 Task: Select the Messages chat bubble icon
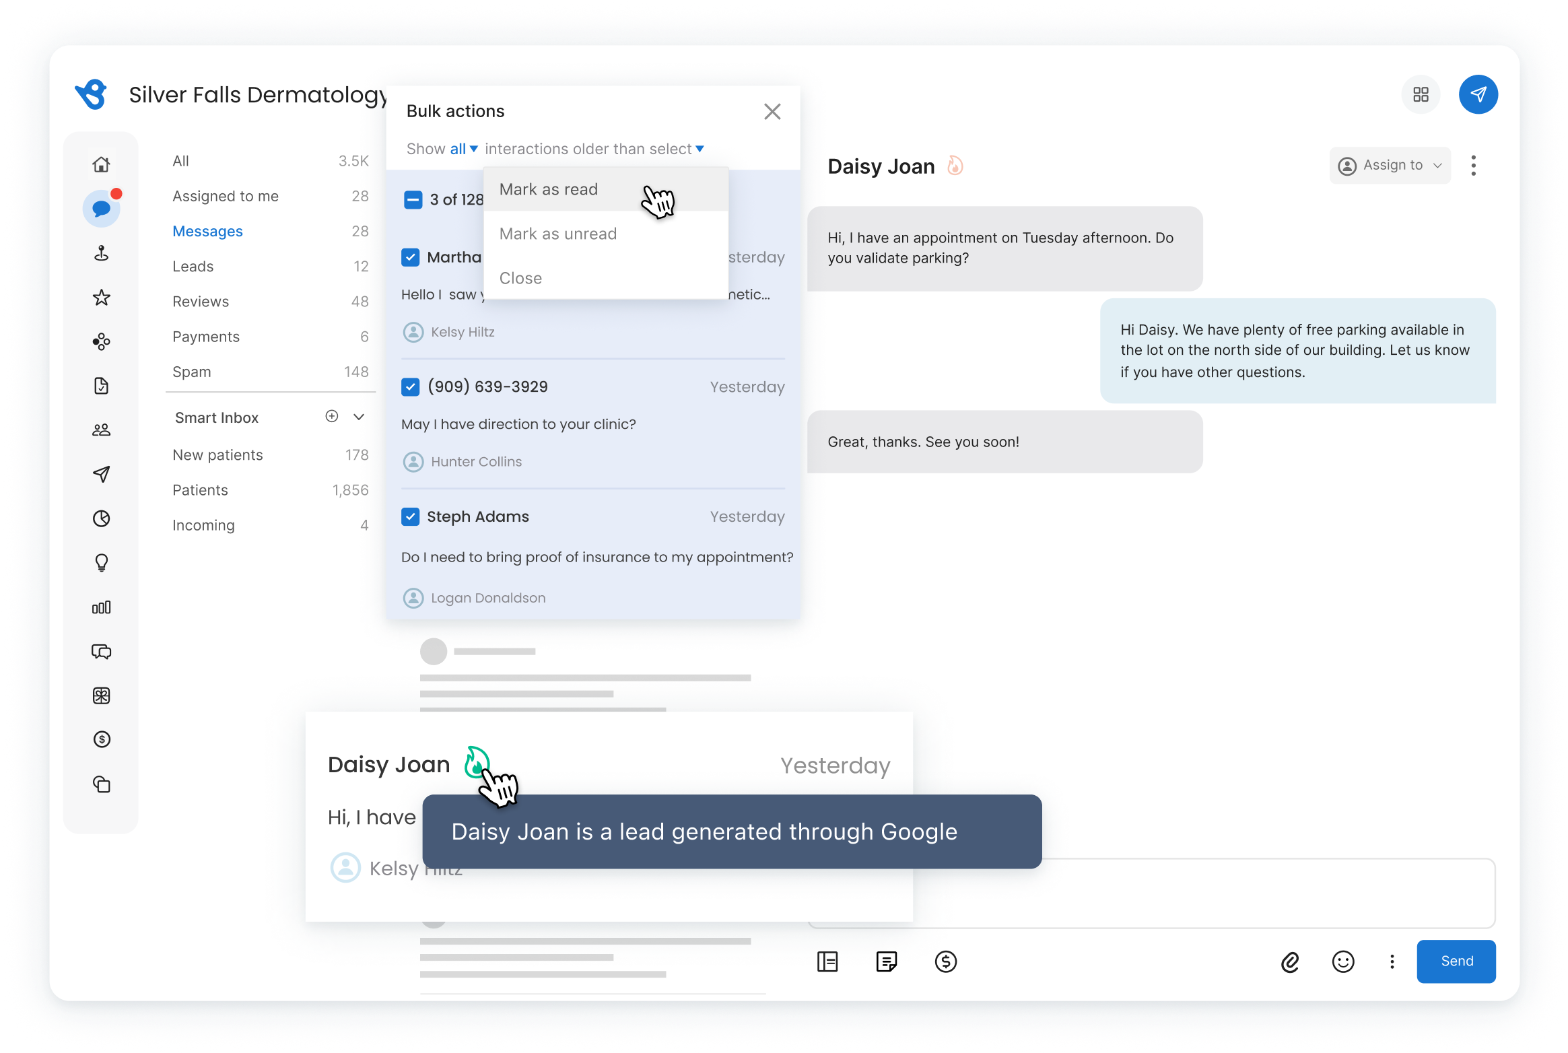pyautogui.click(x=101, y=207)
